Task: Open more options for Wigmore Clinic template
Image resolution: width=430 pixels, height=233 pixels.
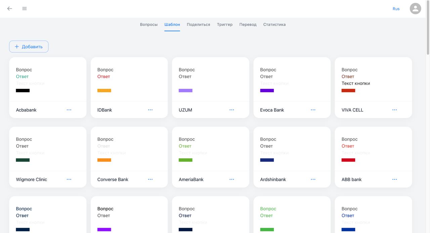Action: (69, 179)
